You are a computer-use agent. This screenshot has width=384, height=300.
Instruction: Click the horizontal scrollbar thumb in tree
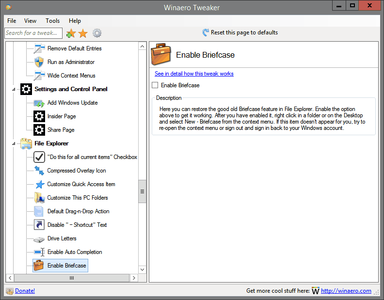click(x=71, y=278)
